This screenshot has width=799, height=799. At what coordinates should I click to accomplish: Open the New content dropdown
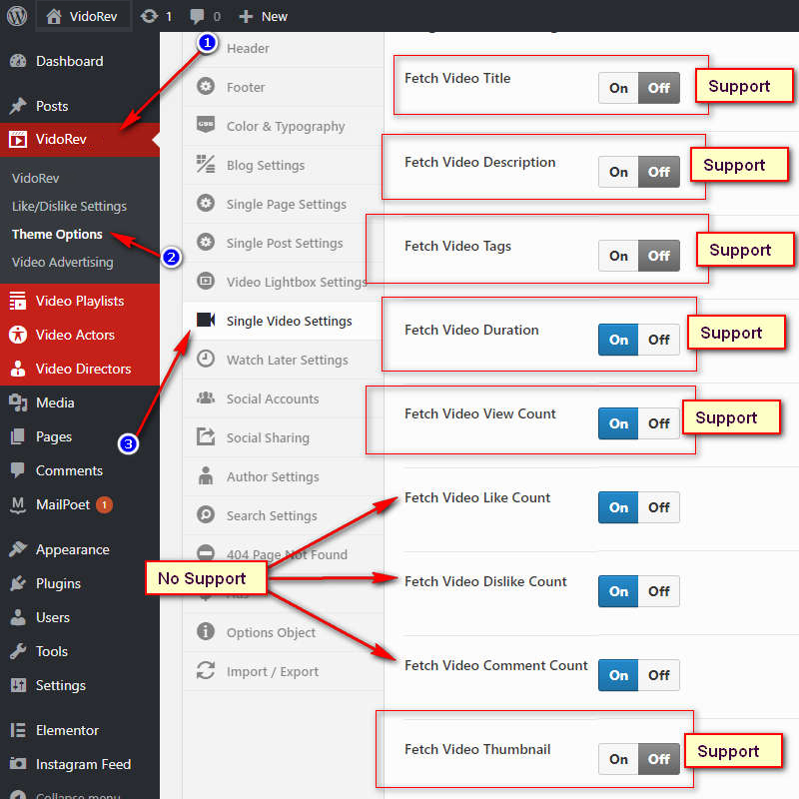point(264,16)
